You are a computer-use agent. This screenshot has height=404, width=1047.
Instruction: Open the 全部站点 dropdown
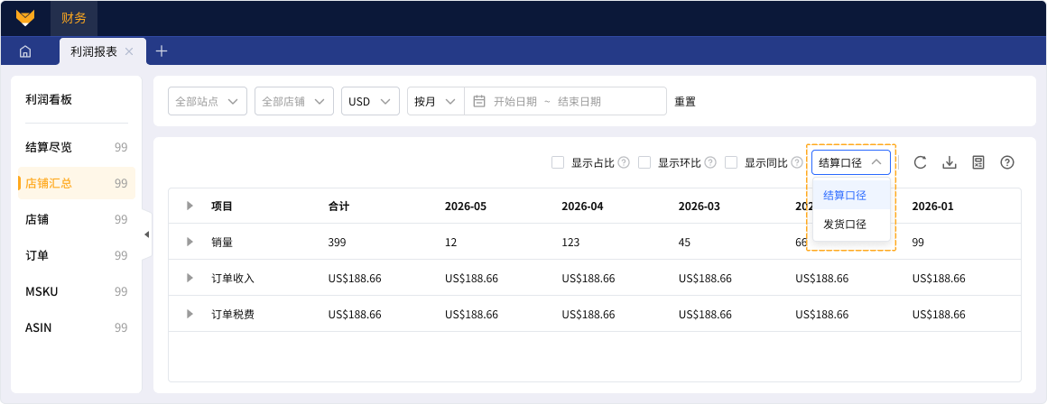(x=207, y=101)
